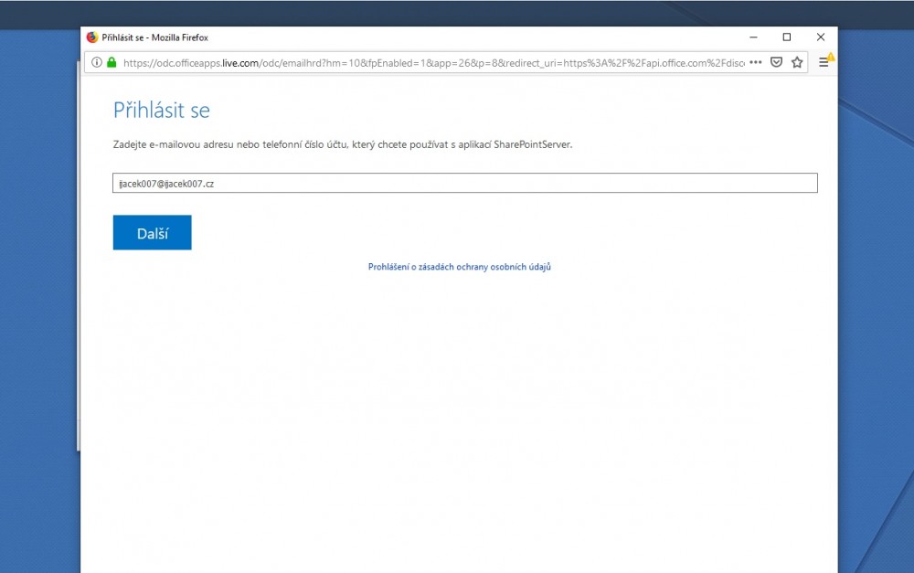The image size is (914, 573).
Task: Click the email address input field
Action: (x=464, y=184)
